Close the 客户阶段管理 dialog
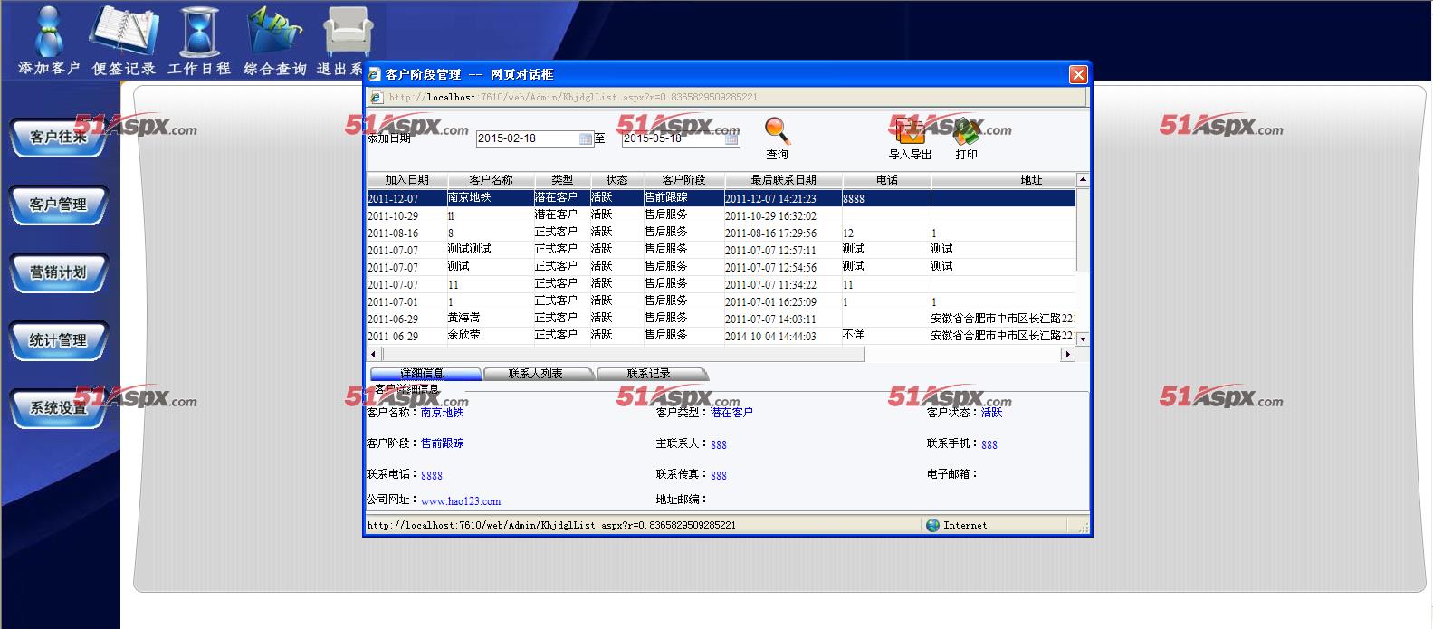This screenshot has width=1433, height=629. click(1077, 74)
